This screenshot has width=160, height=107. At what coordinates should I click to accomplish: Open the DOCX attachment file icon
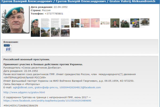click(8, 48)
